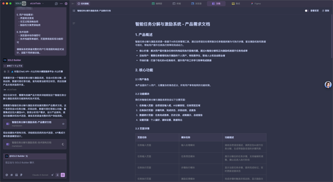Viewport: 333px width, 182px height.
Task: Open the 技术架构文档 markdown card
Action: (35, 144)
